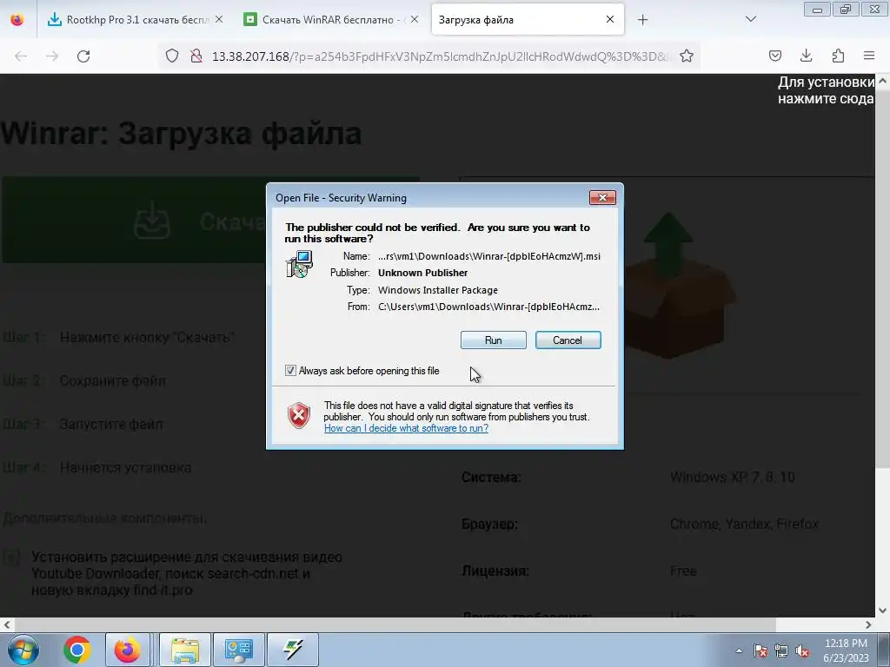
Task: Open the taskbar app with lightning icon
Action: [293, 650]
